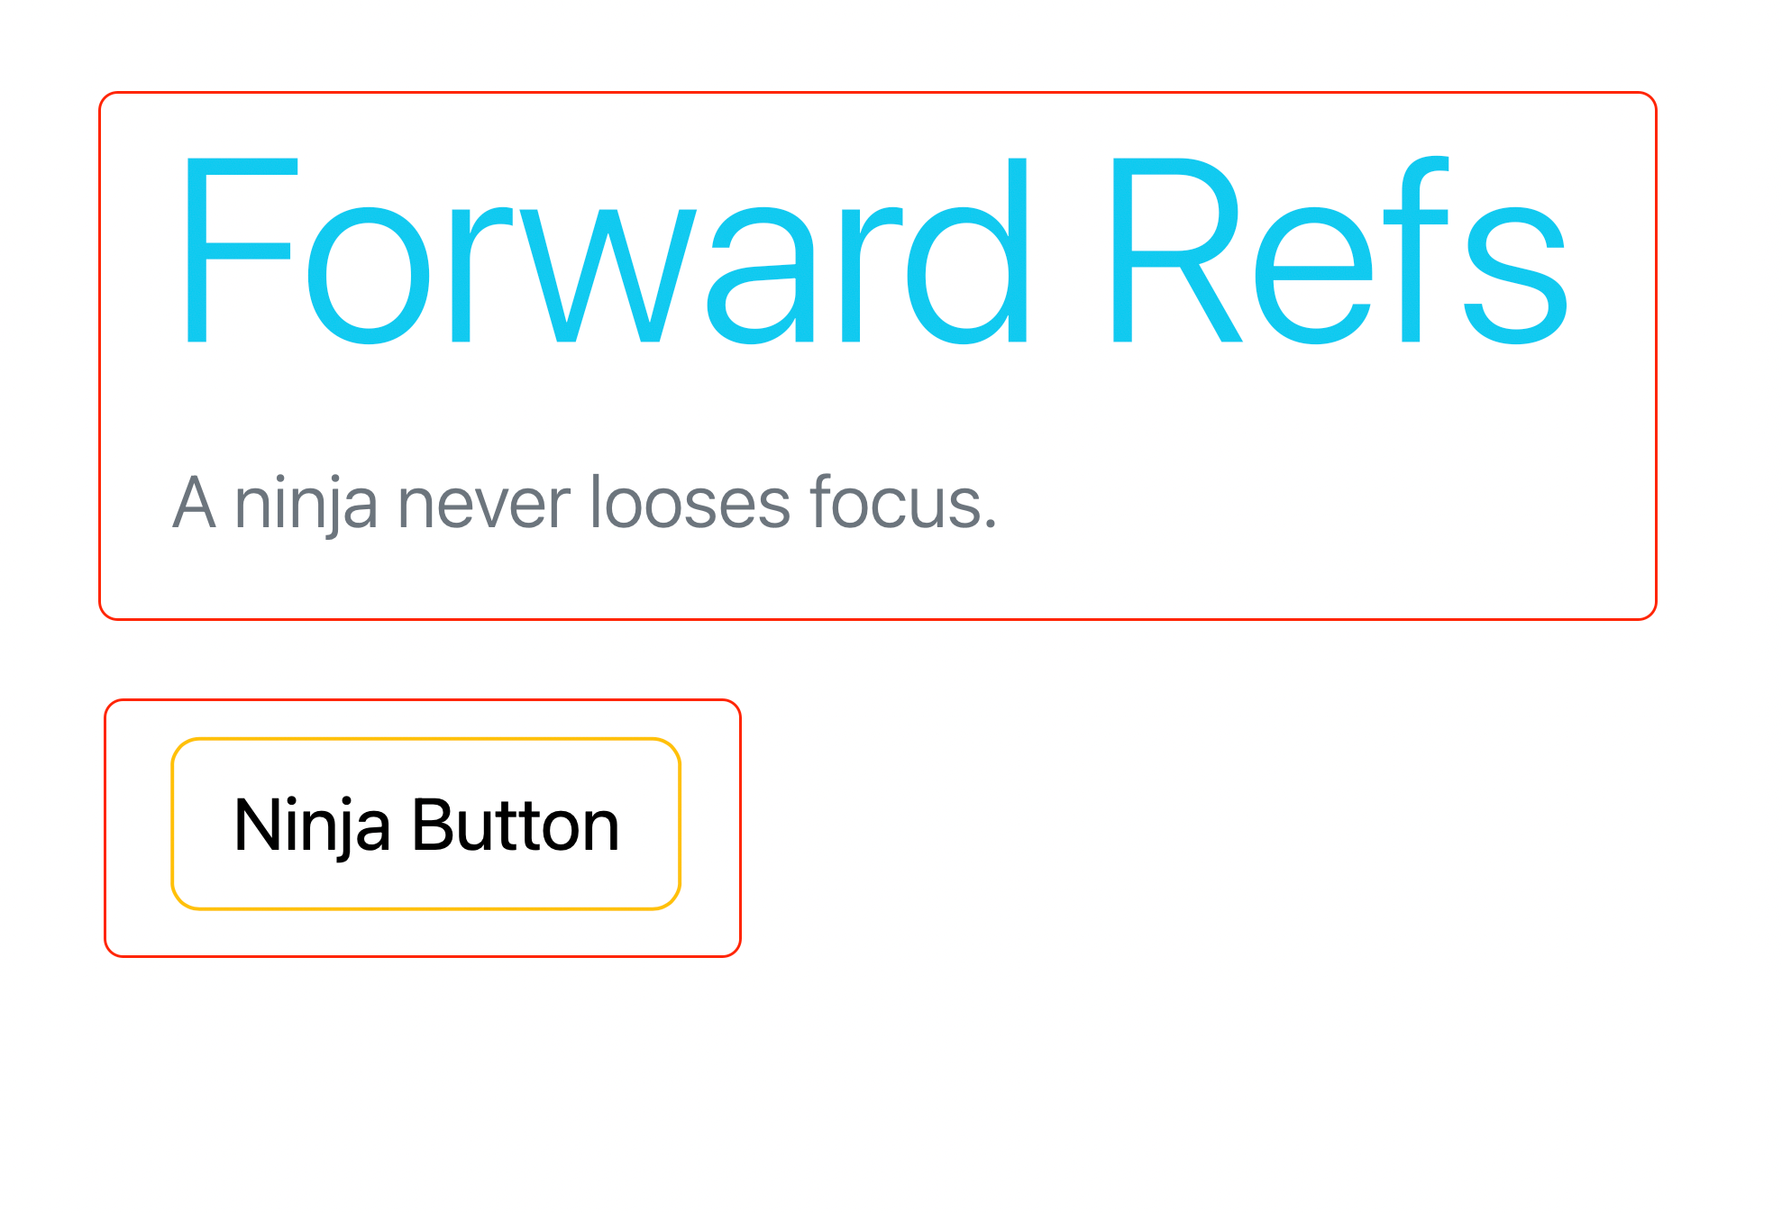This screenshot has height=1213, width=1782.
Task: Click the word 'Refs' in the title
Action: click(x=1341, y=250)
